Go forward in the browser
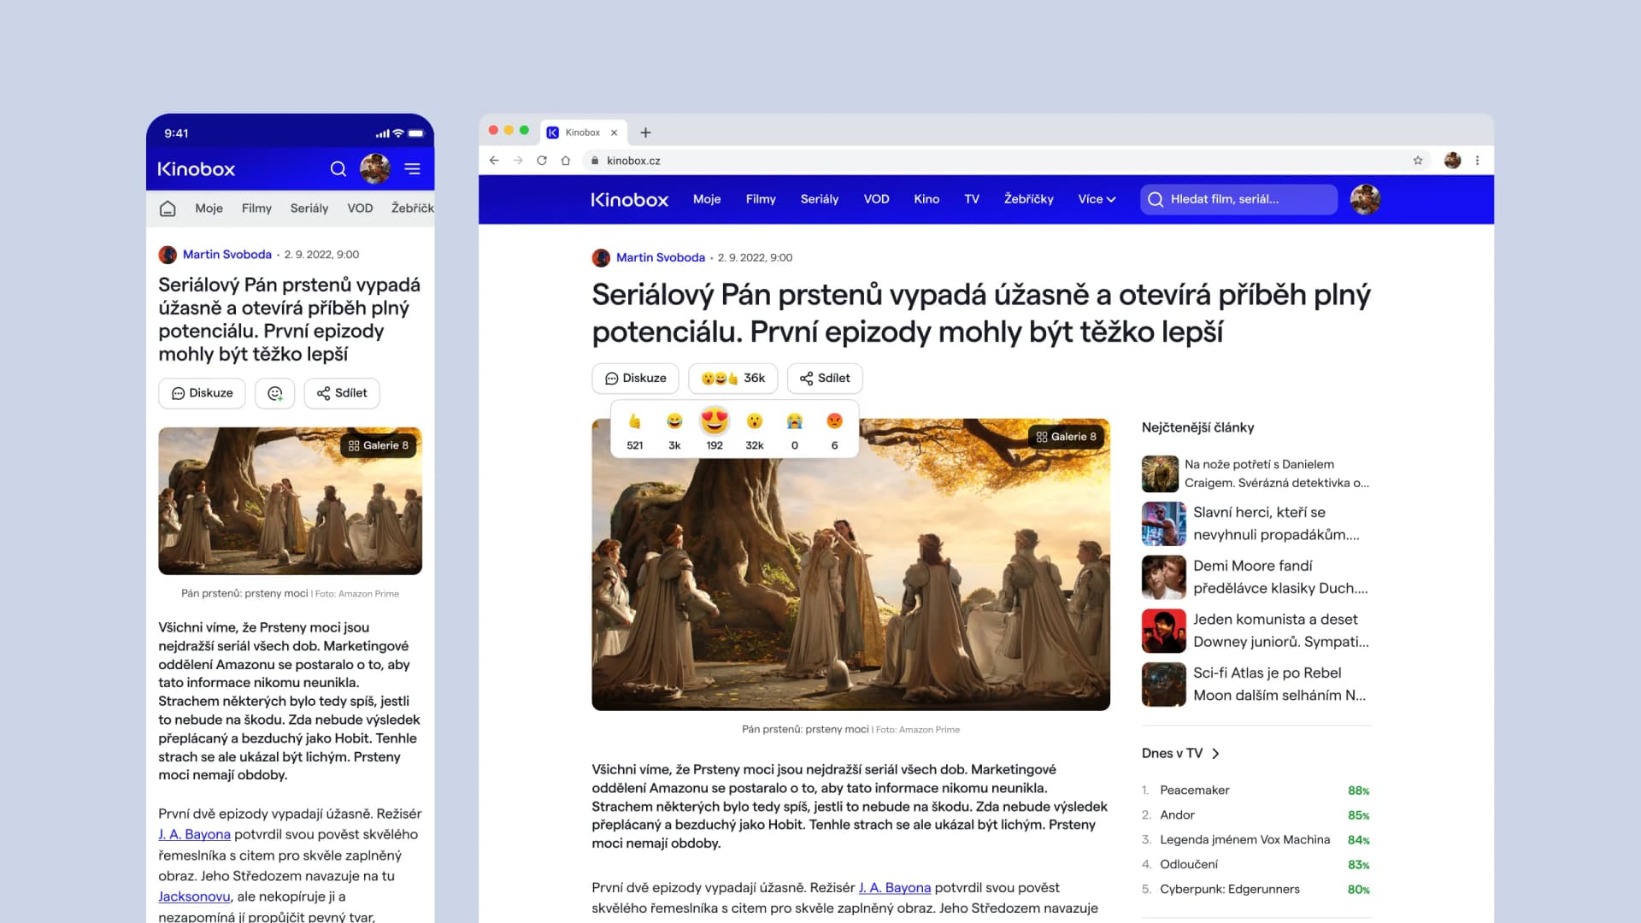The width and height of the screenshot is (1641, 923). (518, 161)
